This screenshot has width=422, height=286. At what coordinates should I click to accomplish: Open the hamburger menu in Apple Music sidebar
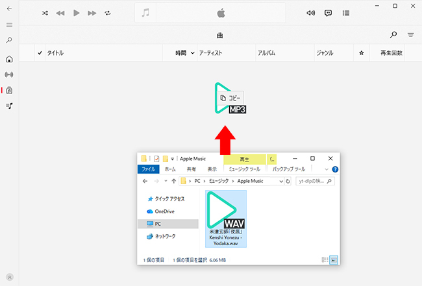click(9, 25)
